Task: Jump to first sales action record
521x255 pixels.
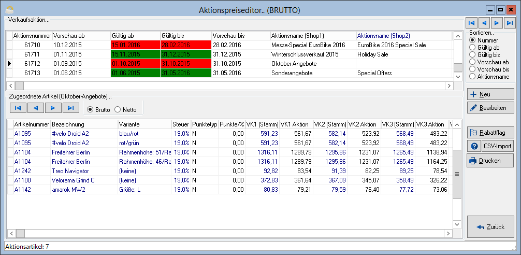Action: pos(471,23)
